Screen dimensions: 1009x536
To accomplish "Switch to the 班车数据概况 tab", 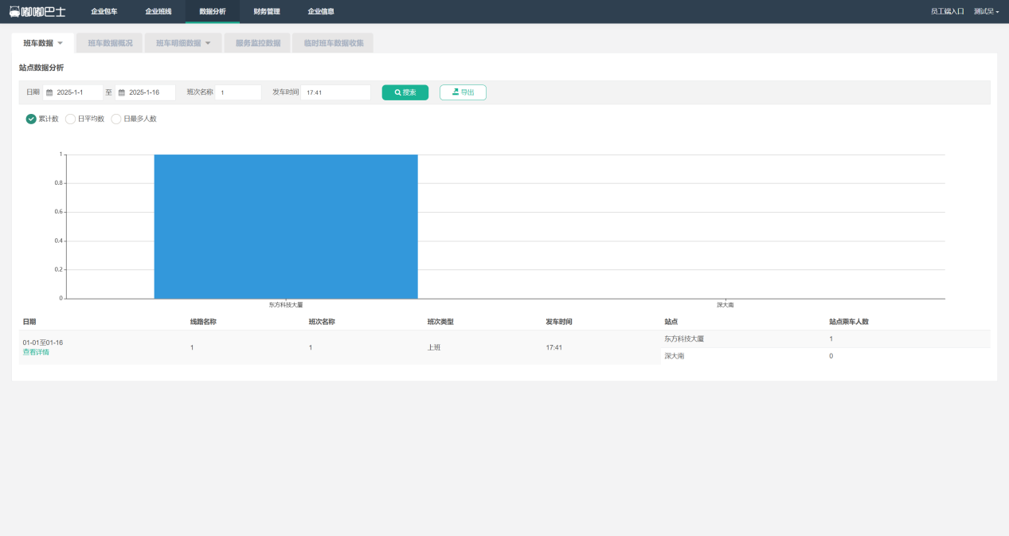I will pyautogui.click(x=110, y=43).
